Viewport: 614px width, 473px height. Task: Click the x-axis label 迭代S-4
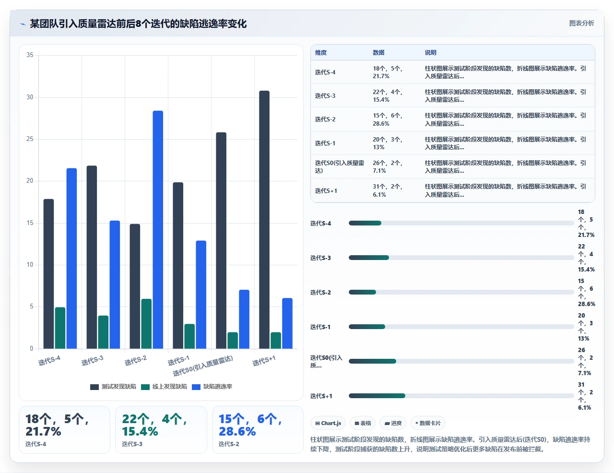coord(49,361)
